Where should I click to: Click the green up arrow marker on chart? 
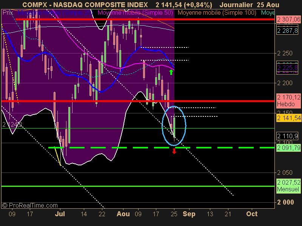tap(171, 72)
